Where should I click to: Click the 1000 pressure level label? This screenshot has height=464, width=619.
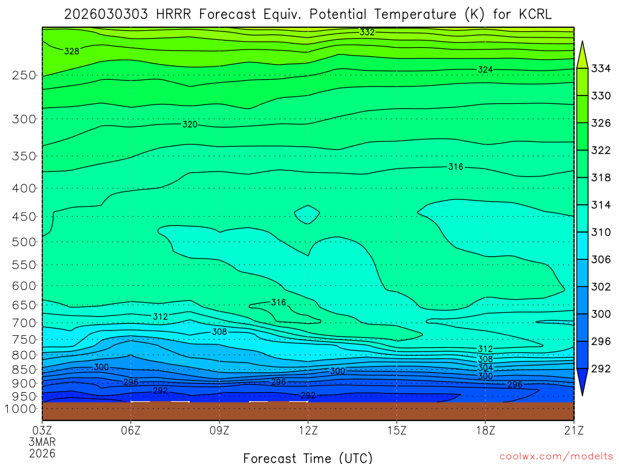click(x=20, y=409)
